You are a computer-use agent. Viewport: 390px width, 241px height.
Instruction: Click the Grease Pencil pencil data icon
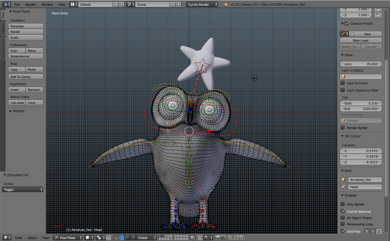tap(343, 34)
